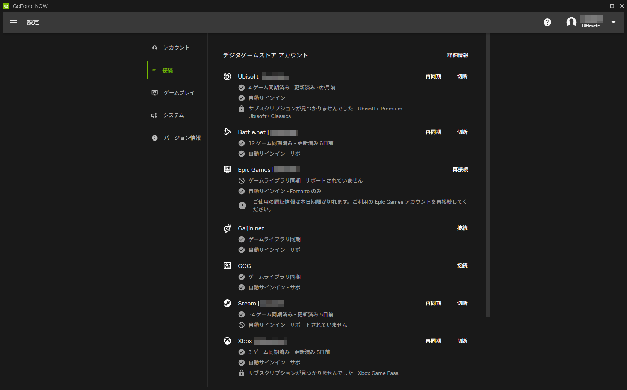Viewport: 627px width, 390px height.
Task: Click the デジタゲームストア アカウント heading
Action: point(265,55)
